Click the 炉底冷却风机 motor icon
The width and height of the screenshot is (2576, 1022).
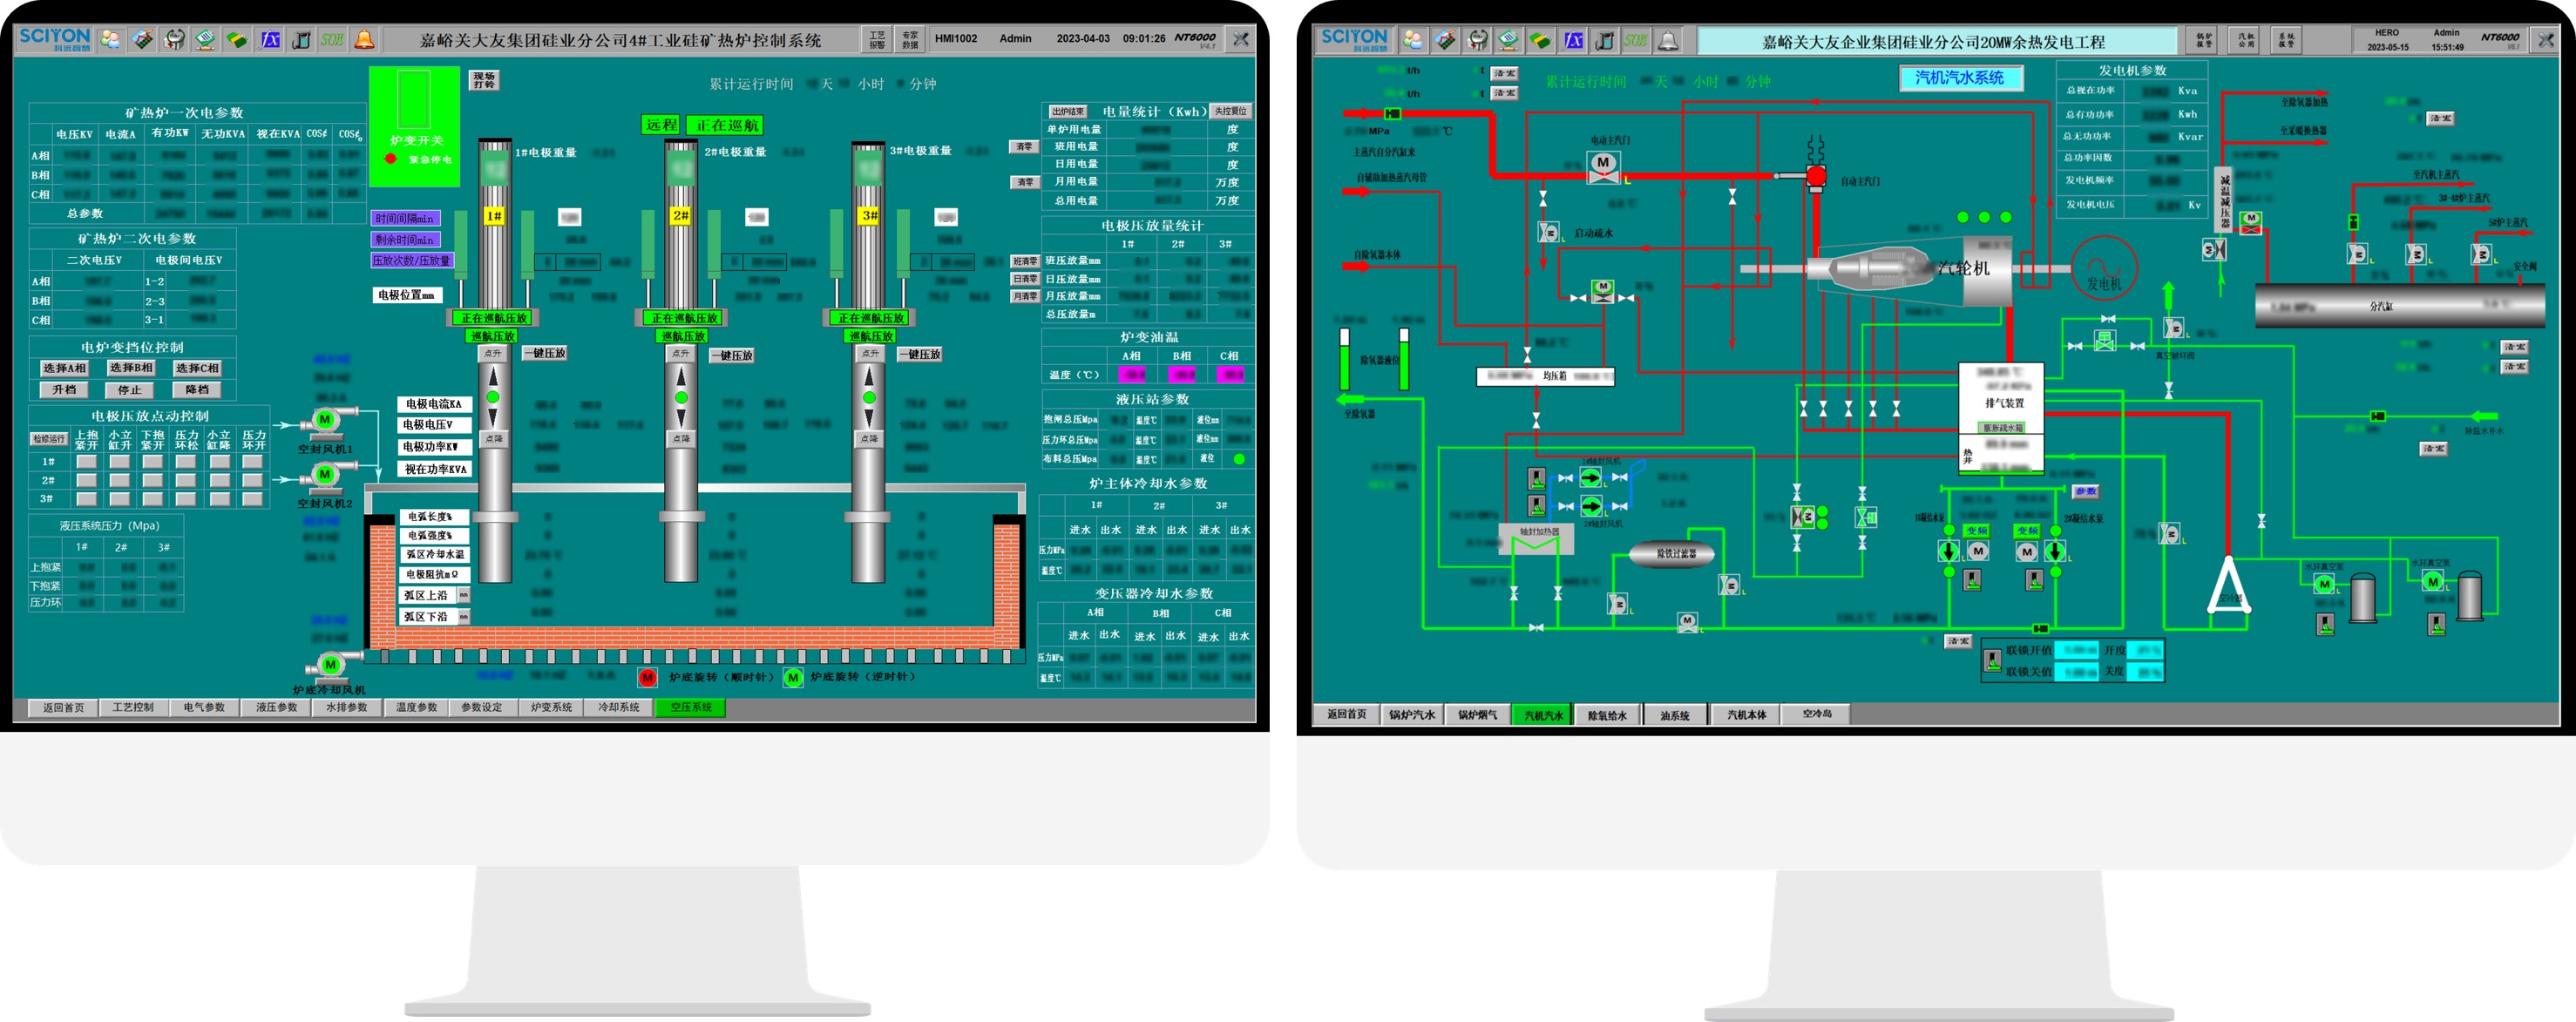[331, 665]
